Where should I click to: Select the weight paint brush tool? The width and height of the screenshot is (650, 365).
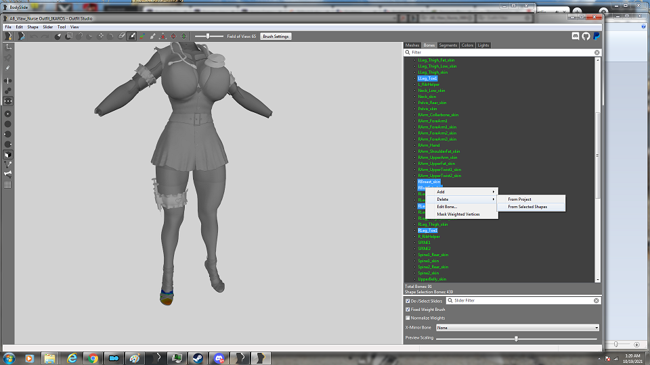(x=132, y=36)
